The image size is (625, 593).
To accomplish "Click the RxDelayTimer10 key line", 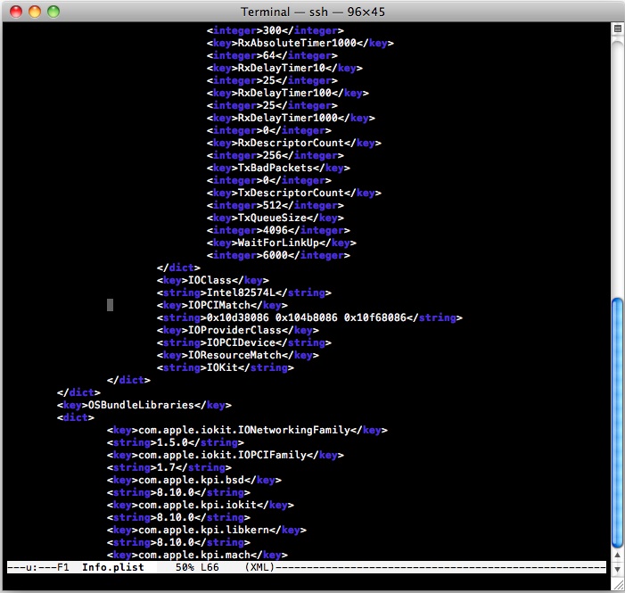I will (284, 68).
